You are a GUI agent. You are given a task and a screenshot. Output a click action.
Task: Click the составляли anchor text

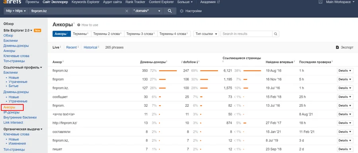tap(61, 132)
